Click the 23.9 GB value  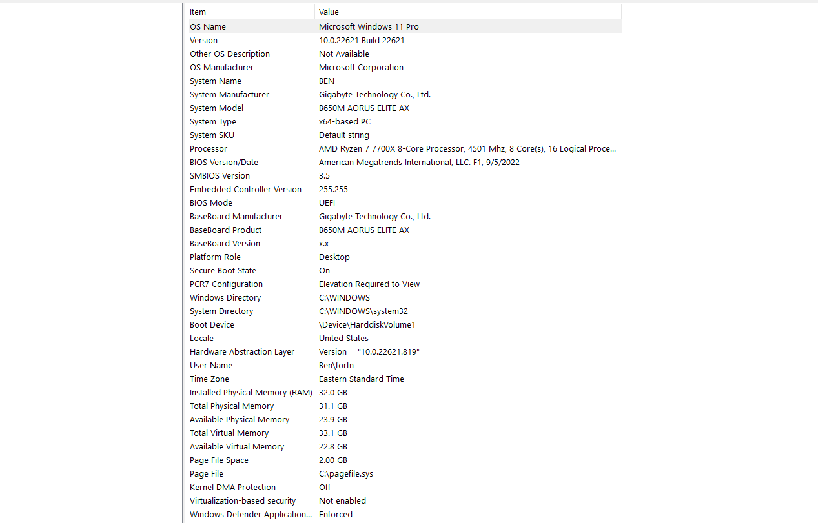(x=333, y=419)
